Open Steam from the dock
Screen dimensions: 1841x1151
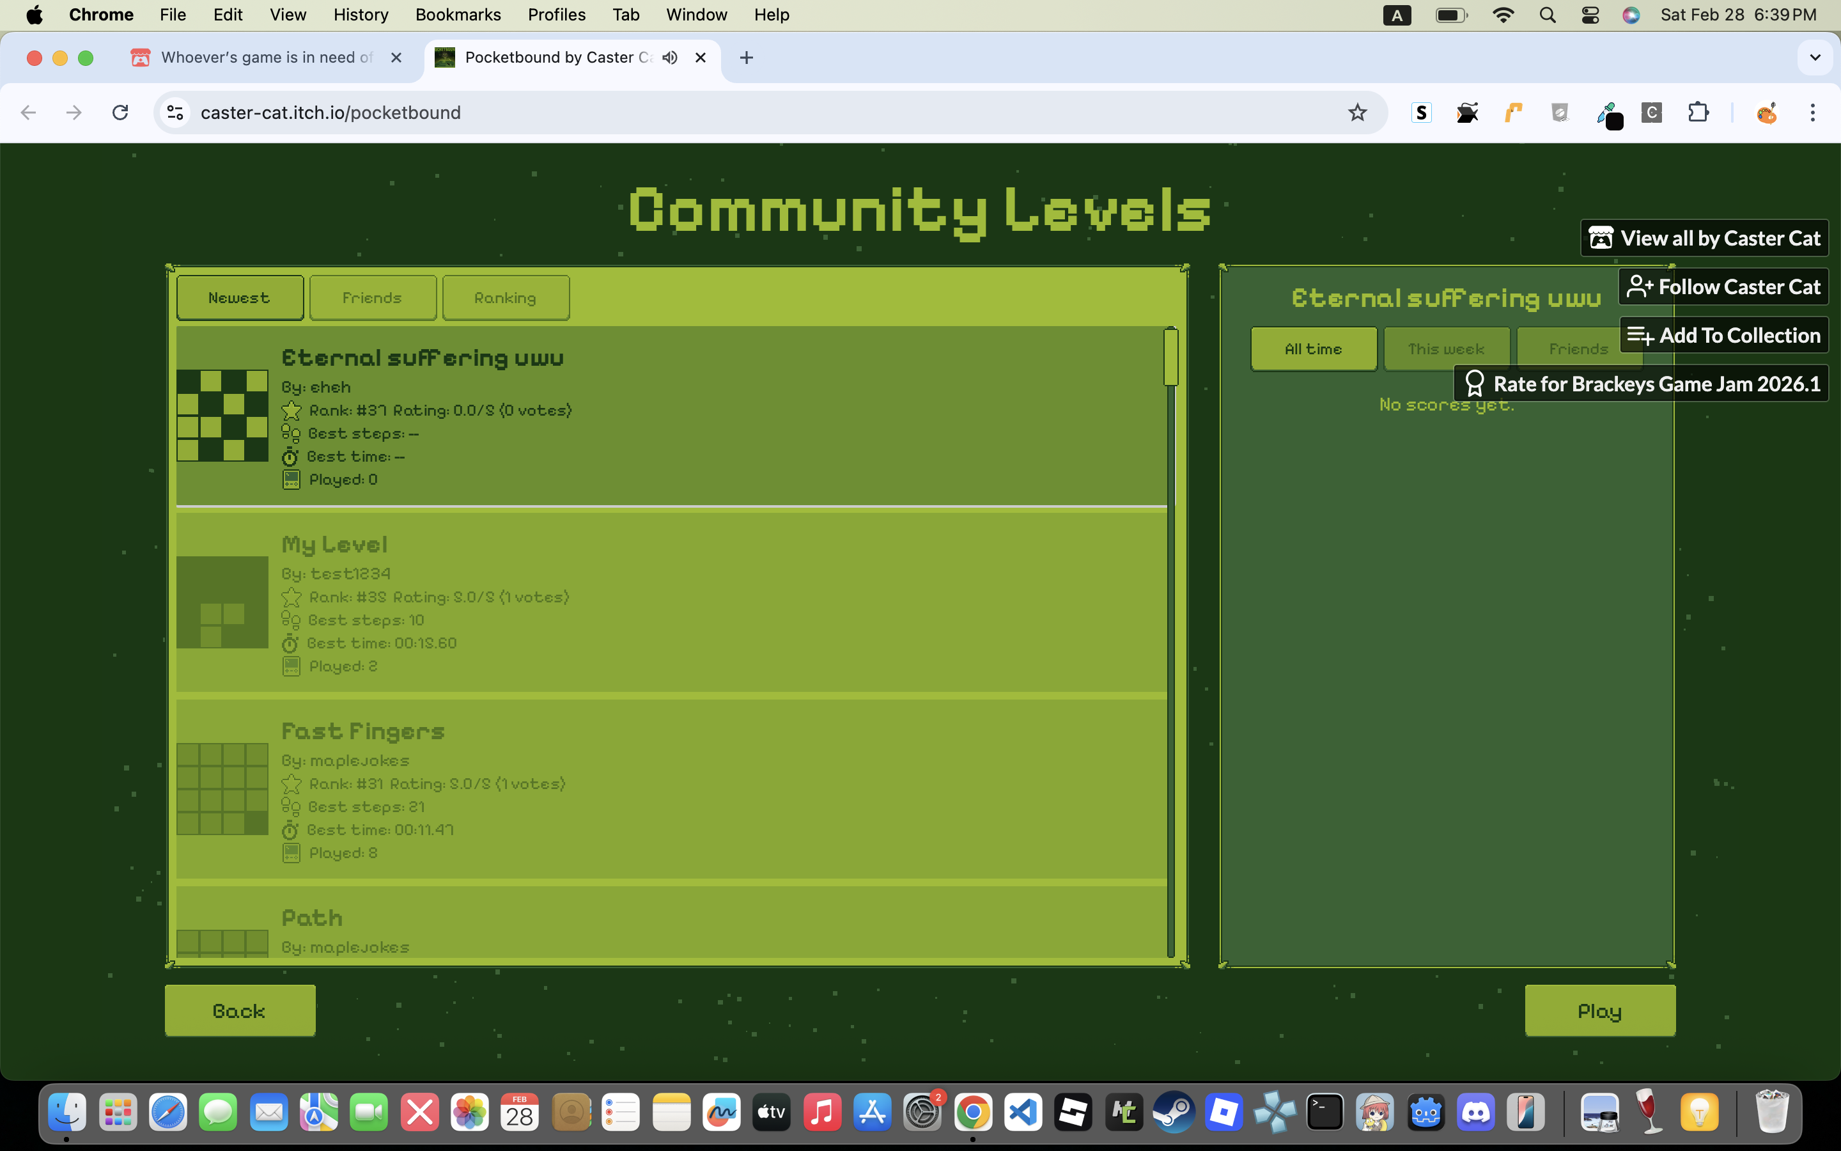pos(1174,1113)
